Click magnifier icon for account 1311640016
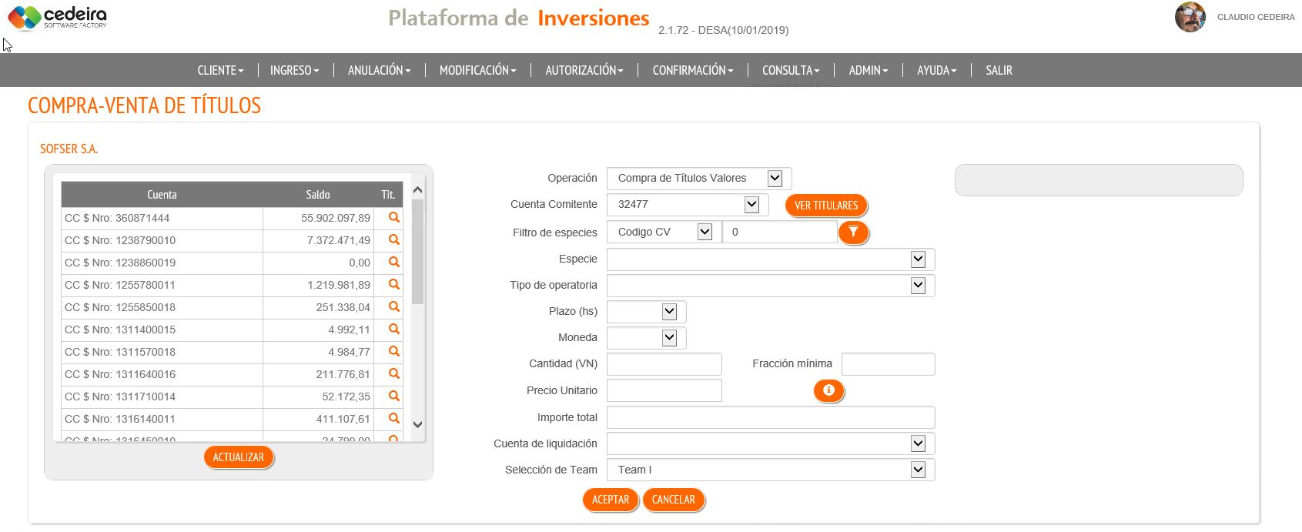 (394, 374)
